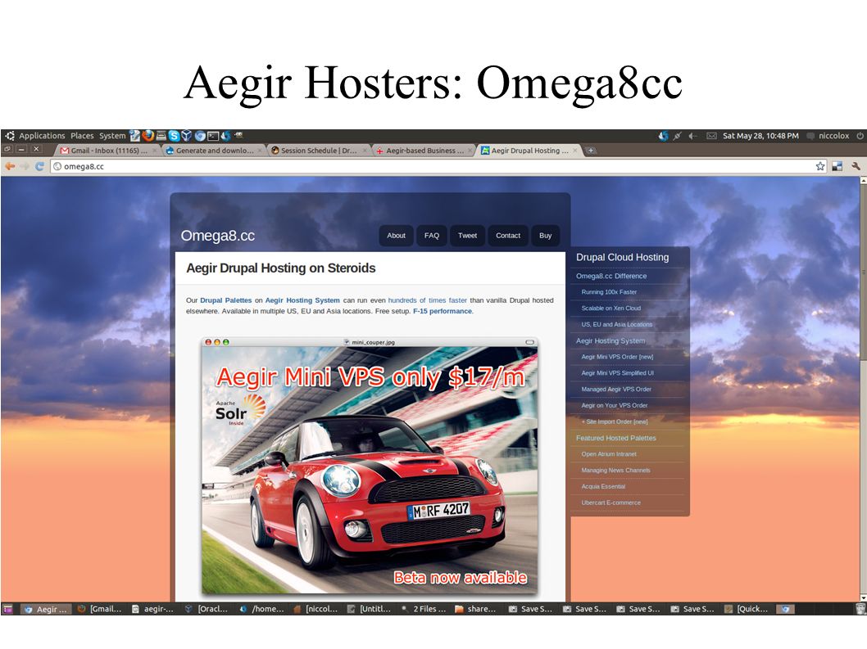Follow the hundreds of times faster link
Screen dimensions: 867x649
428,300
